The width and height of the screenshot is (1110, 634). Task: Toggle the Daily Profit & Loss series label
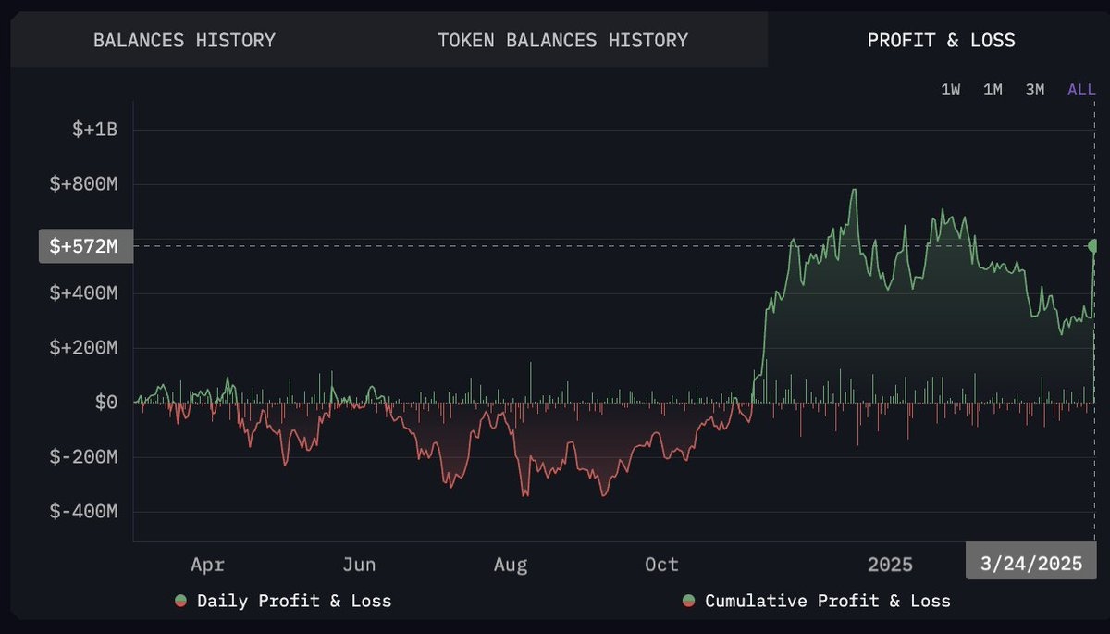tap(294, 602)
